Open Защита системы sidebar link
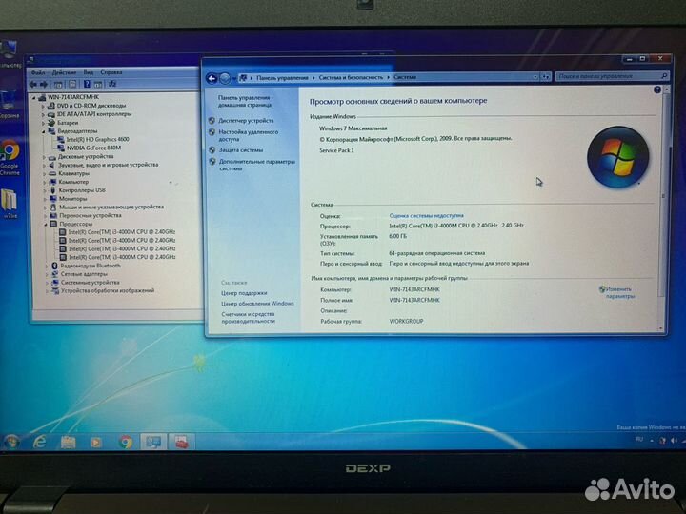Image resolution: width=686 pixels, height=514 pixels. (241, 150)
